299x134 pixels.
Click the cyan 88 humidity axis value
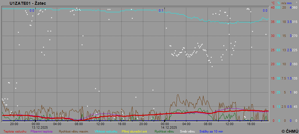pyautogui.click(x=278, y=22)
